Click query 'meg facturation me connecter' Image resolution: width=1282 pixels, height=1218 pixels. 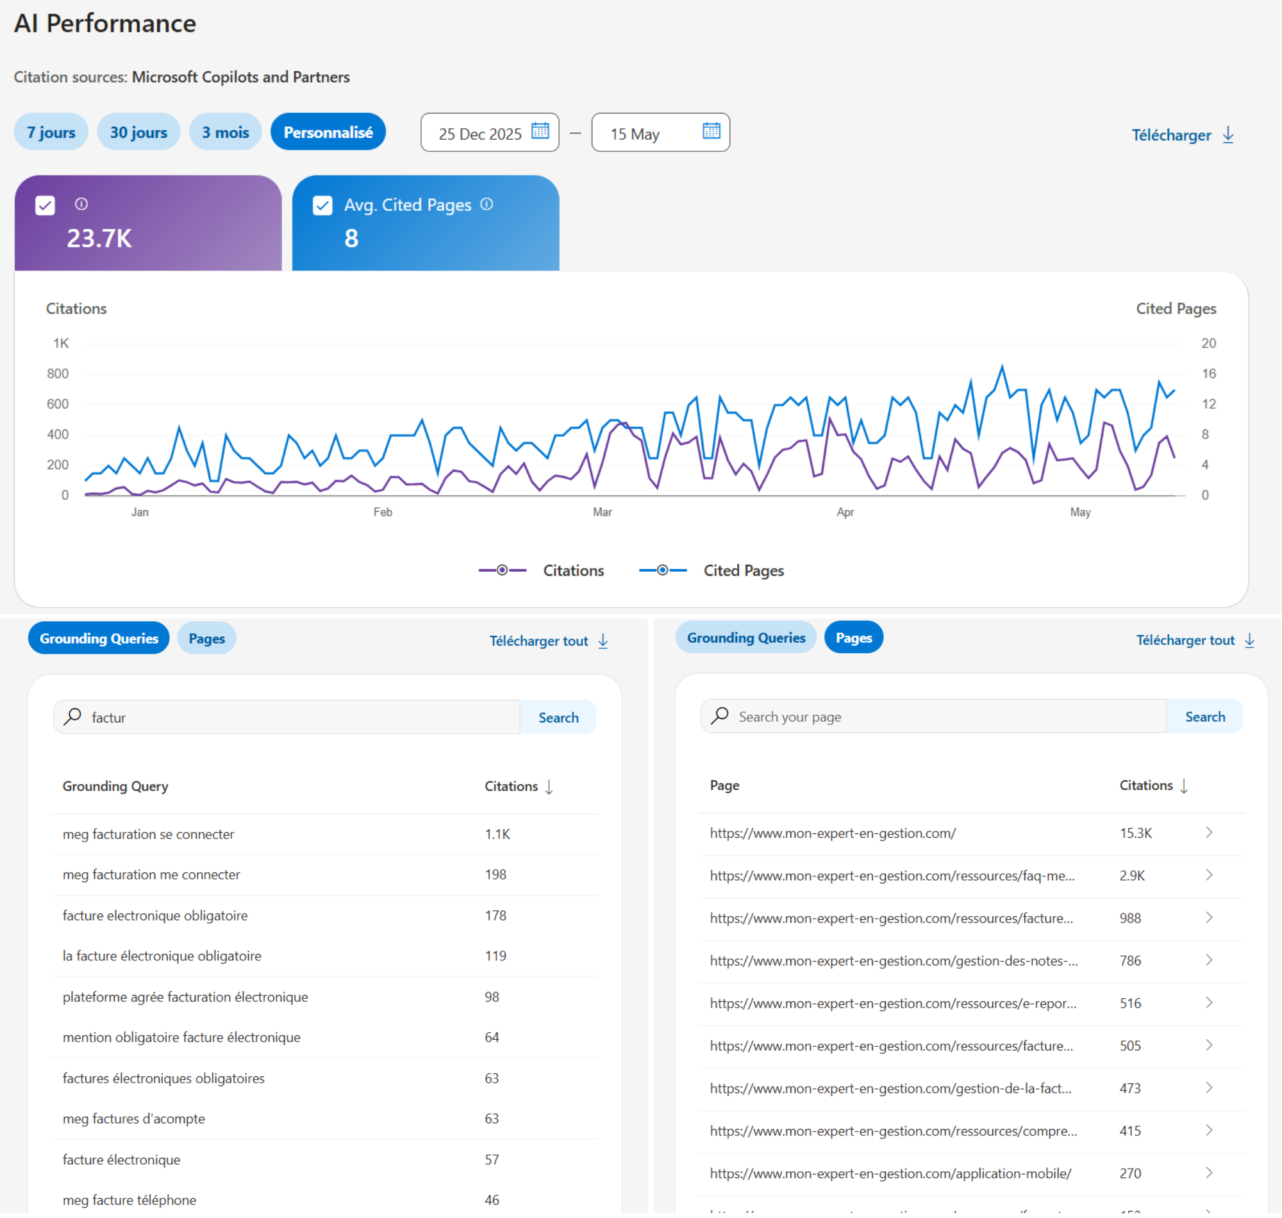pos(151,875)
